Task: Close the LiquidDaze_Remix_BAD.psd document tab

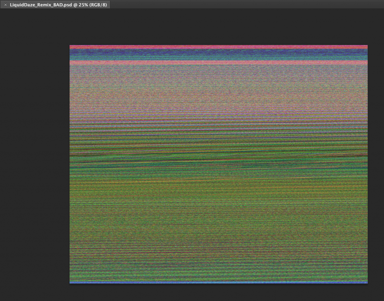Action: 5,5
